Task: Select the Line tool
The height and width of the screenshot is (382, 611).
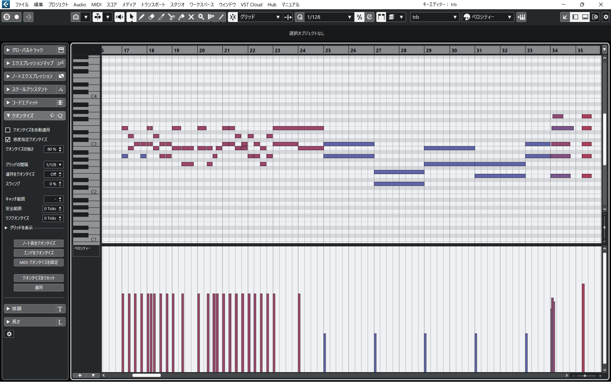Action: pos(221,17)
